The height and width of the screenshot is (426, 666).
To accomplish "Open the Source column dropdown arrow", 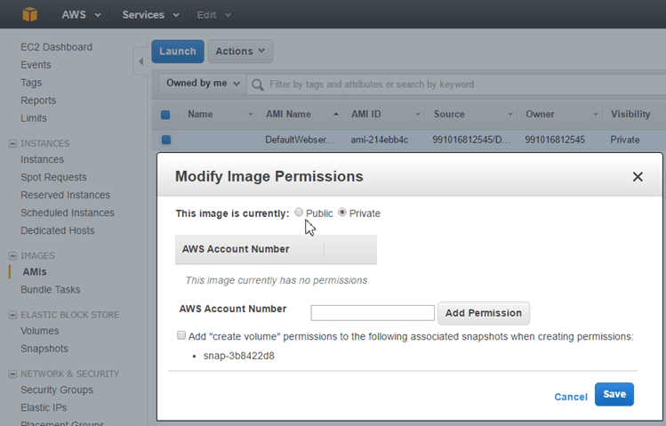I will (x=510, y=115).
